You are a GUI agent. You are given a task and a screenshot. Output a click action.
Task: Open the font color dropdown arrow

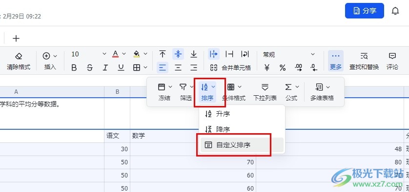click(x=124, y=54)
